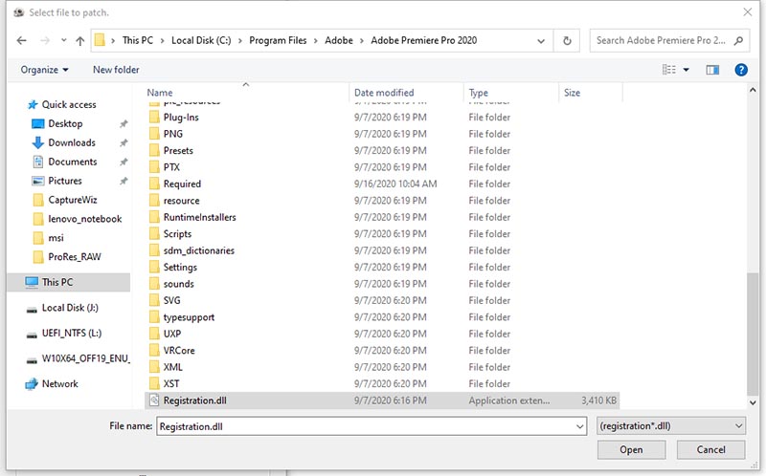Screen dimensions: 766x476
Task: Select This PC in sidebar
Action: coord(68,282)
